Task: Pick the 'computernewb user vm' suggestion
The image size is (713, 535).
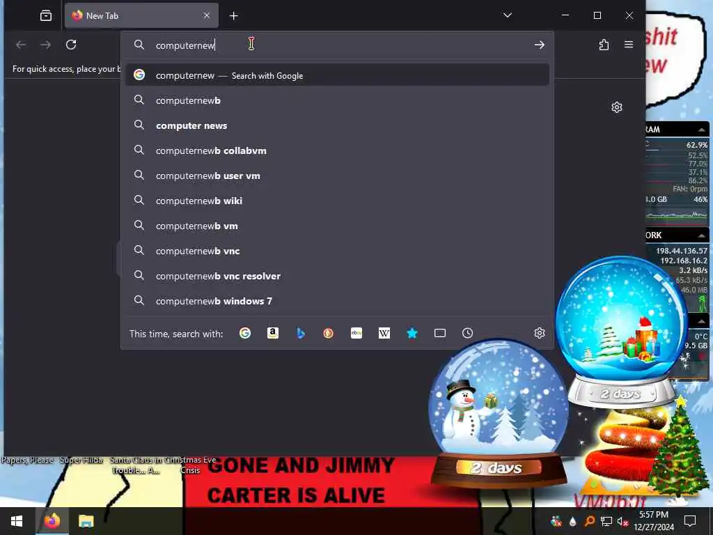Action: pos(338,176)
